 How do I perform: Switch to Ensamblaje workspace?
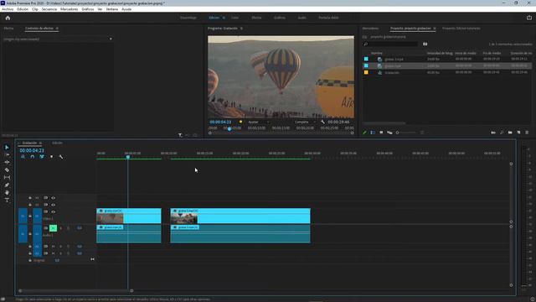click(x=188, y=18)
